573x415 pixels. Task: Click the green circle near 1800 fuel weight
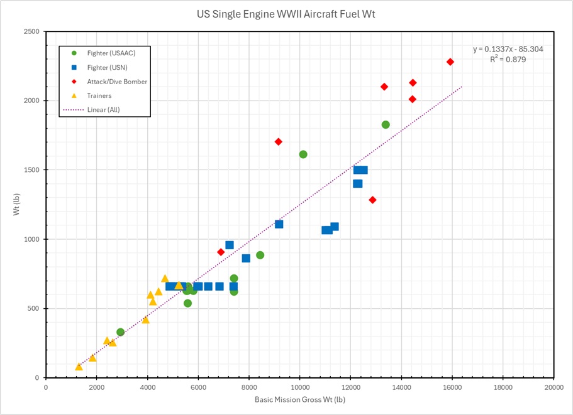(386, 124)
